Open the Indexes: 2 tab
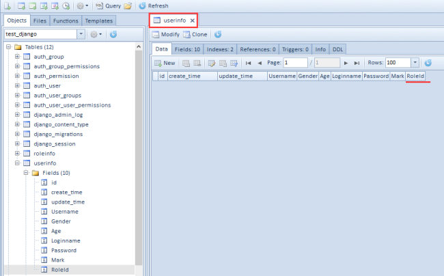The height and width of the screenshot is (276, 444). [x=220, y=49]
